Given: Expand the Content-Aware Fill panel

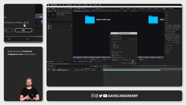Looking at the screenshot, I should [169, 45].
